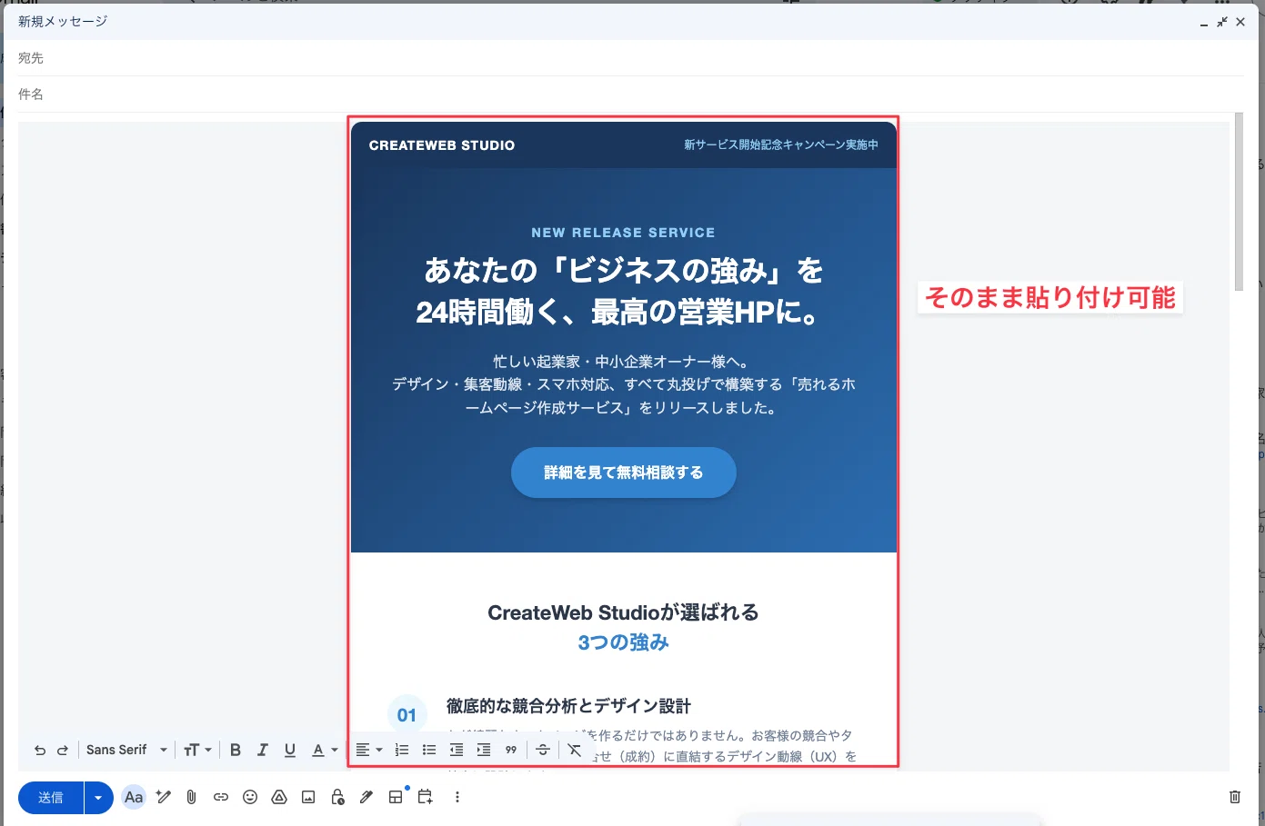Screen dimensions: 1265x826
Task: Redo the last edit
Action: pos(63,751)
